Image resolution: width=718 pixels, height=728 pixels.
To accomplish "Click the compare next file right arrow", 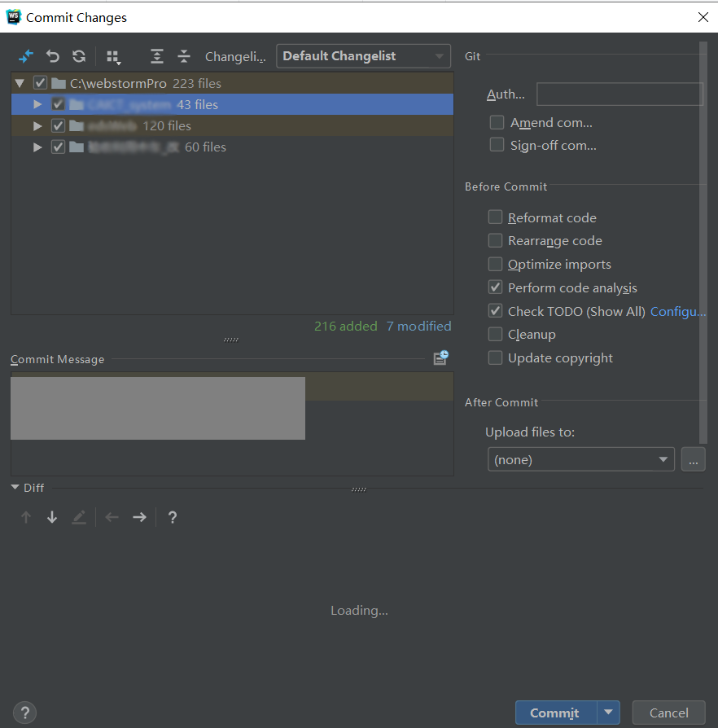I will [139, 517].
